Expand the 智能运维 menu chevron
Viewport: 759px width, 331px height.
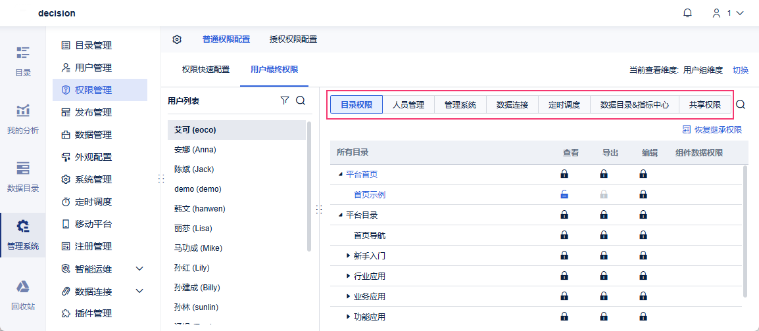[139, 269]
